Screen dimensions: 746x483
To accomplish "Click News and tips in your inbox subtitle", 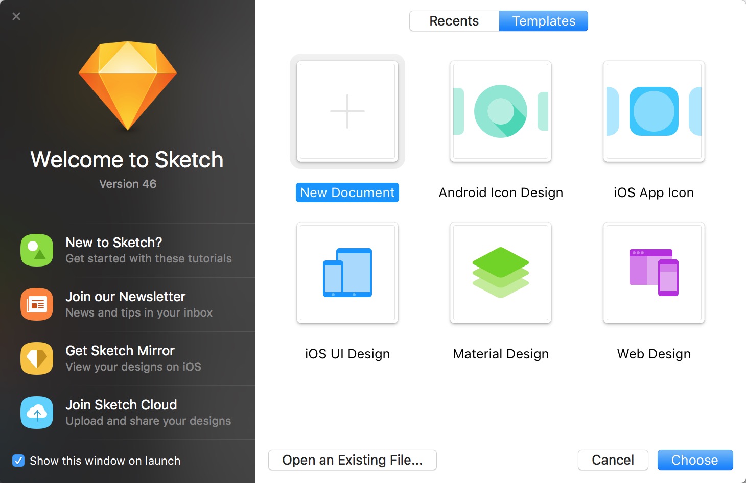I will coord(139,313).
